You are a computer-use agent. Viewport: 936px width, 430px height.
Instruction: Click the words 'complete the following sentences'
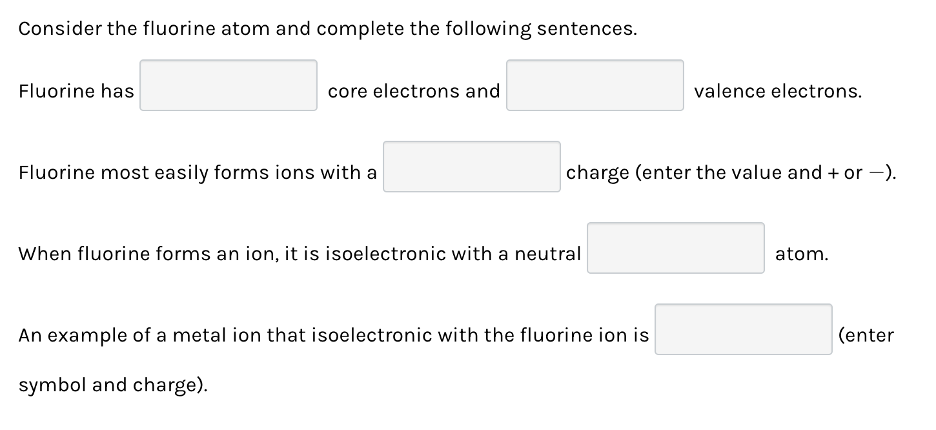pyautogui.click(x=476, y=29)
